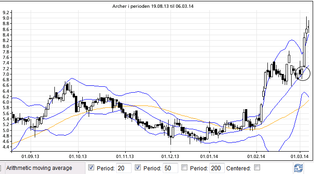Click the 01.02.14 date axis label
Viewport: 314px width, 174px height.
[x=256, y=156]
